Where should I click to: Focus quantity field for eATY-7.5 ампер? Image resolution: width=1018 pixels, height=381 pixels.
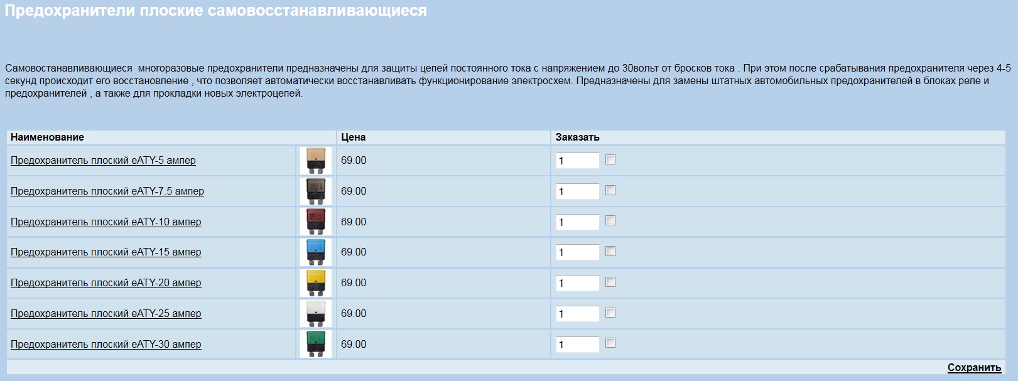pyautogui.click(x=578, y=191)
